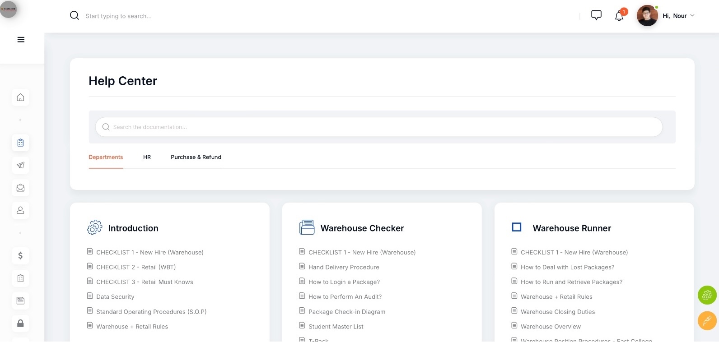Select the Purchase & Refund tab
719x342 pixels.
196,157
